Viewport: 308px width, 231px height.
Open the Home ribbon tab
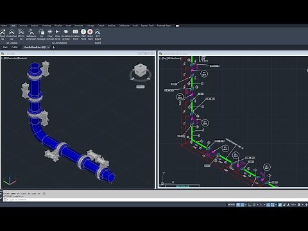[x=4, y=26]
